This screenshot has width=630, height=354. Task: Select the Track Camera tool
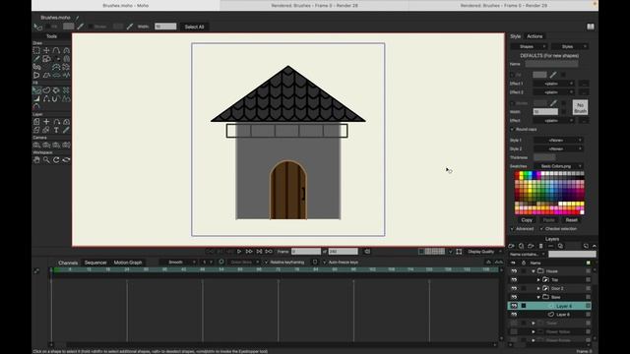coord(36,145)
